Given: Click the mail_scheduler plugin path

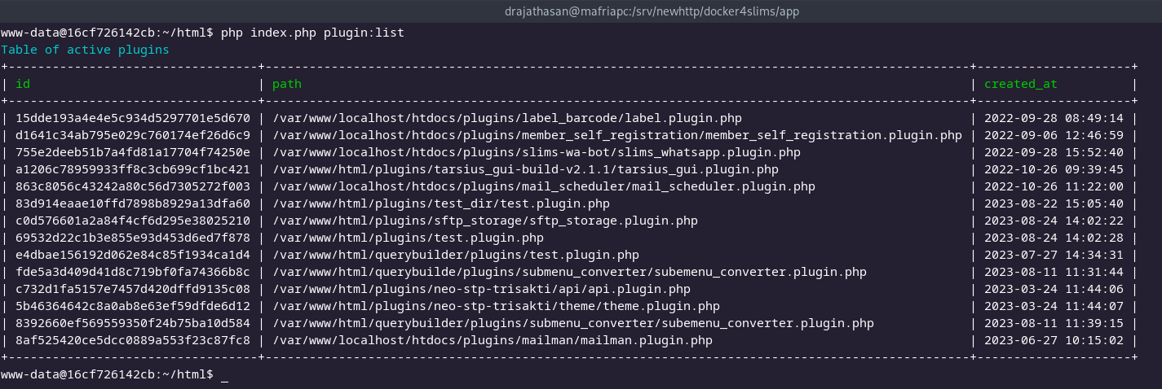Looking at the screenshot, I should [x=543, y=186].
